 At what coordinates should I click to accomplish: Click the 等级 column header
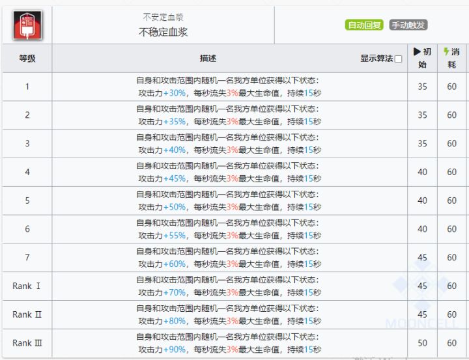coord(27,58)
